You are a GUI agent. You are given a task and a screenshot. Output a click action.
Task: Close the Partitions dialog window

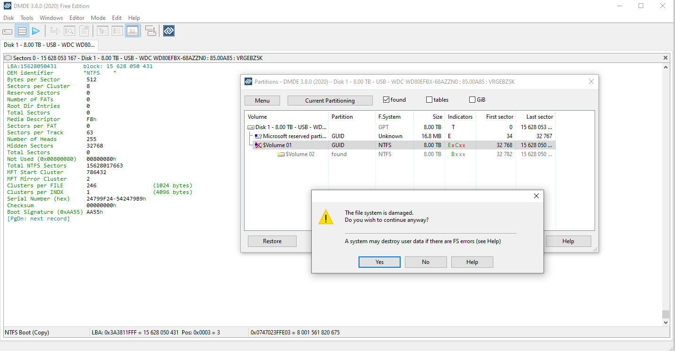(591, 81)
